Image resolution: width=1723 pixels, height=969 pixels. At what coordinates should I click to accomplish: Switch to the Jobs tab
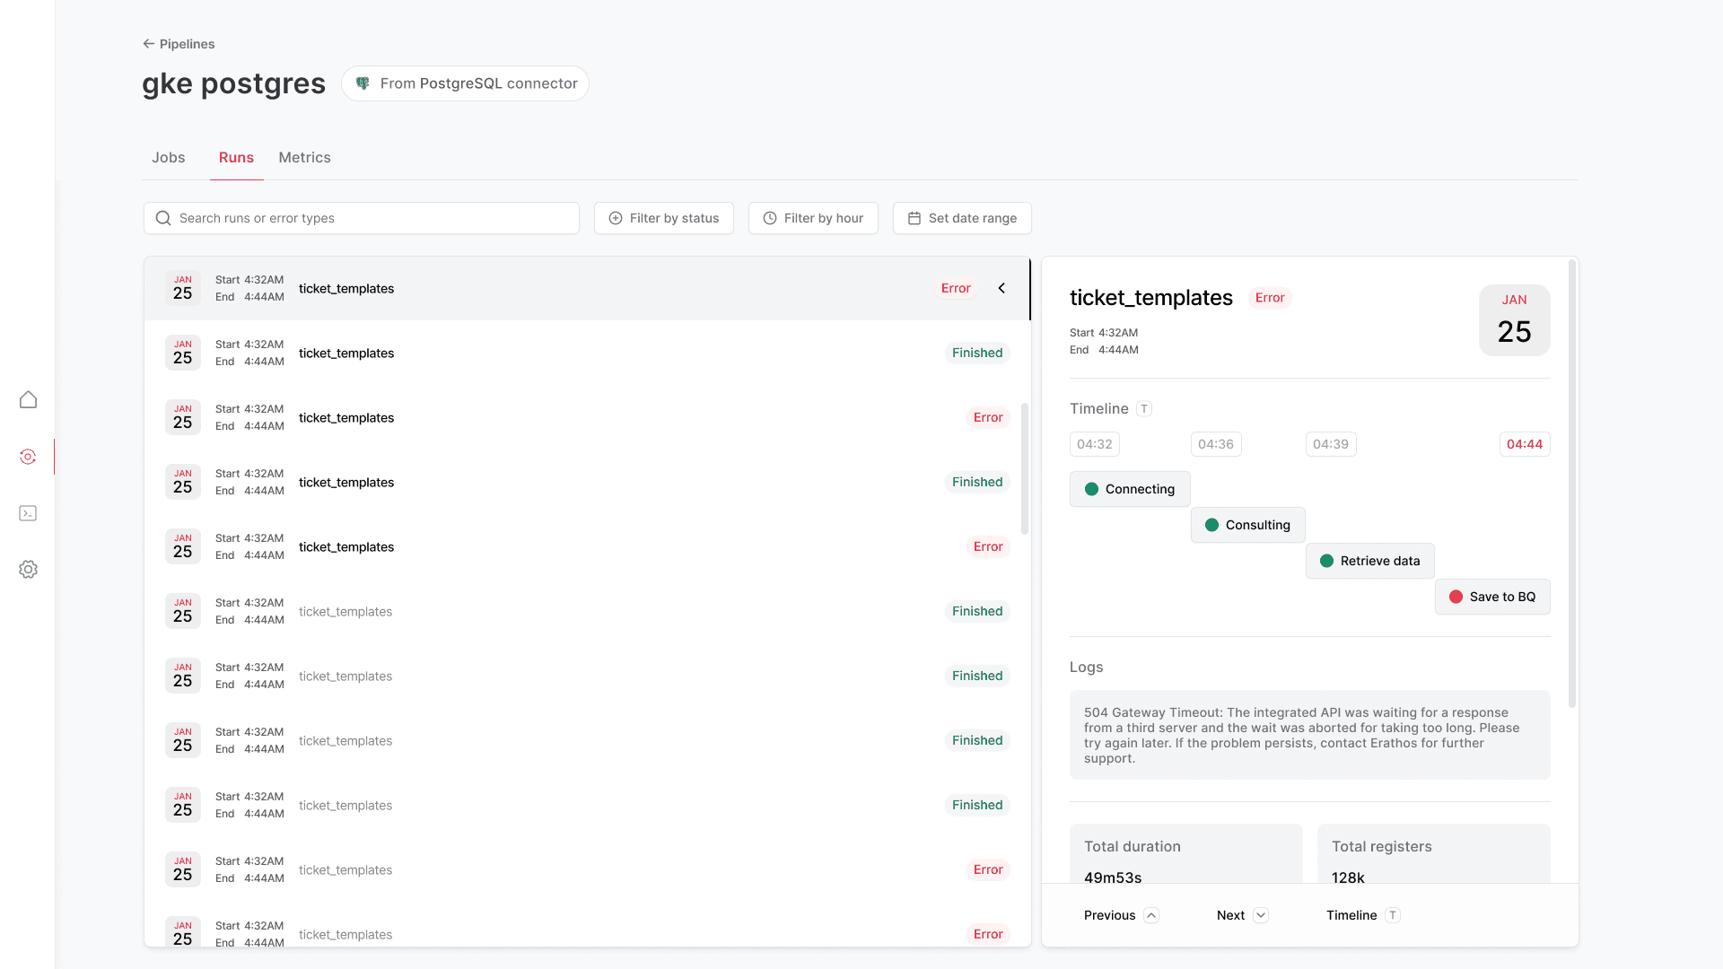[169, 157]
